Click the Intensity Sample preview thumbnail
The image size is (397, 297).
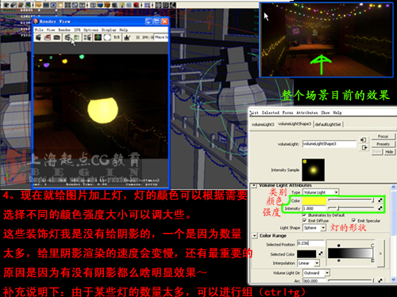coord(313,170)
